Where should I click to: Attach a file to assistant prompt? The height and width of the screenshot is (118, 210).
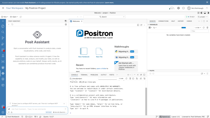click(9, 109)
